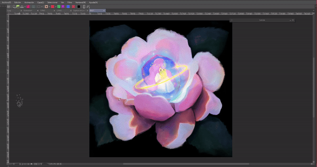This screenshot has height=167, width=317.
Task: Click the magic wand sparkle icon
Action: (x=88, y=7)
